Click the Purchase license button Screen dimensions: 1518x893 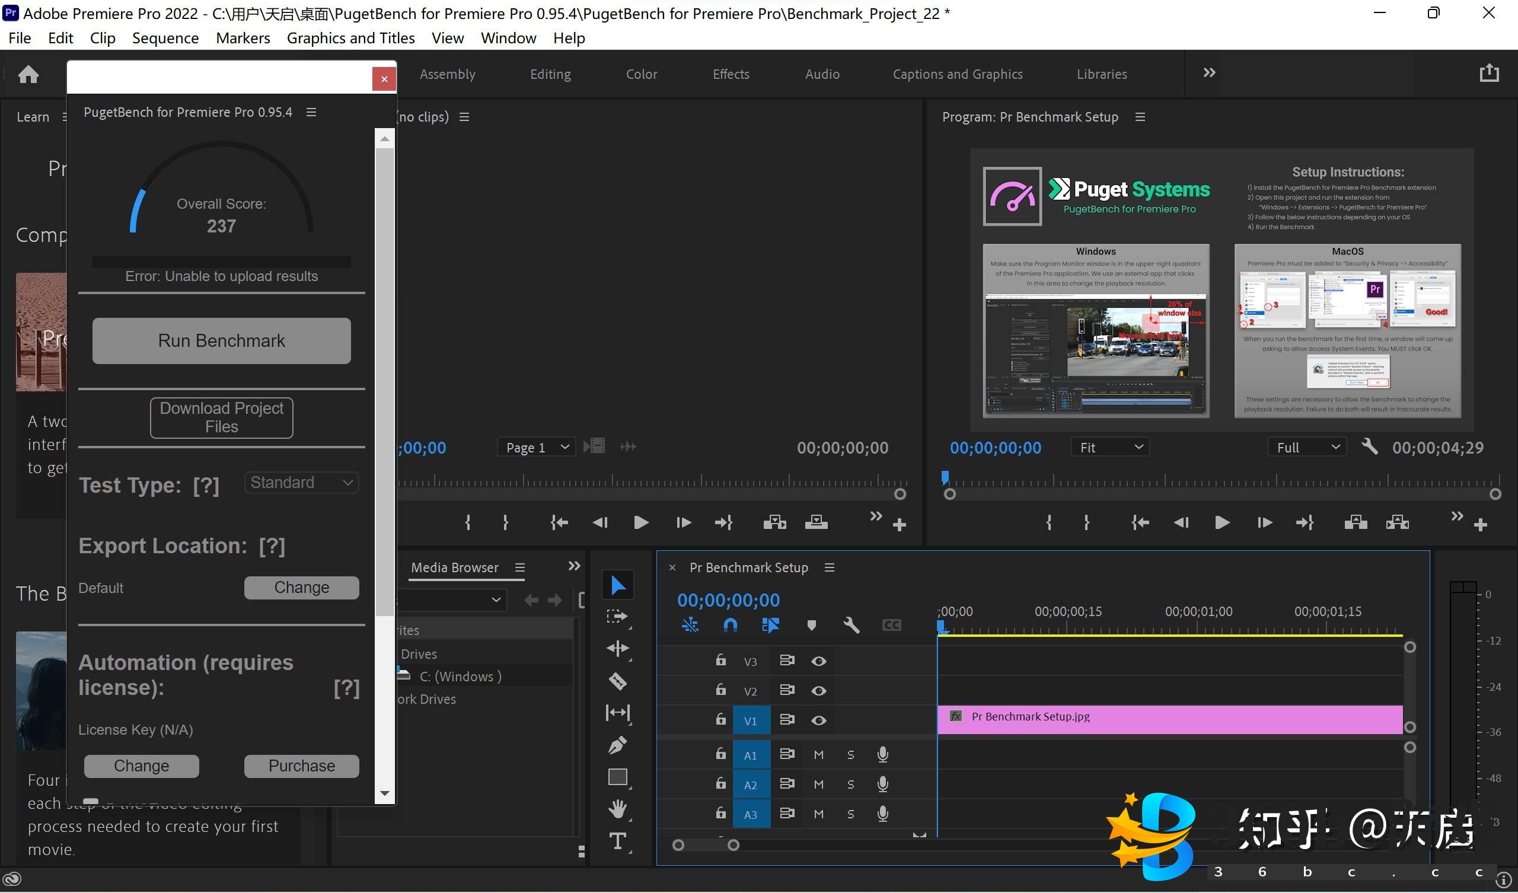pos(301,766)
